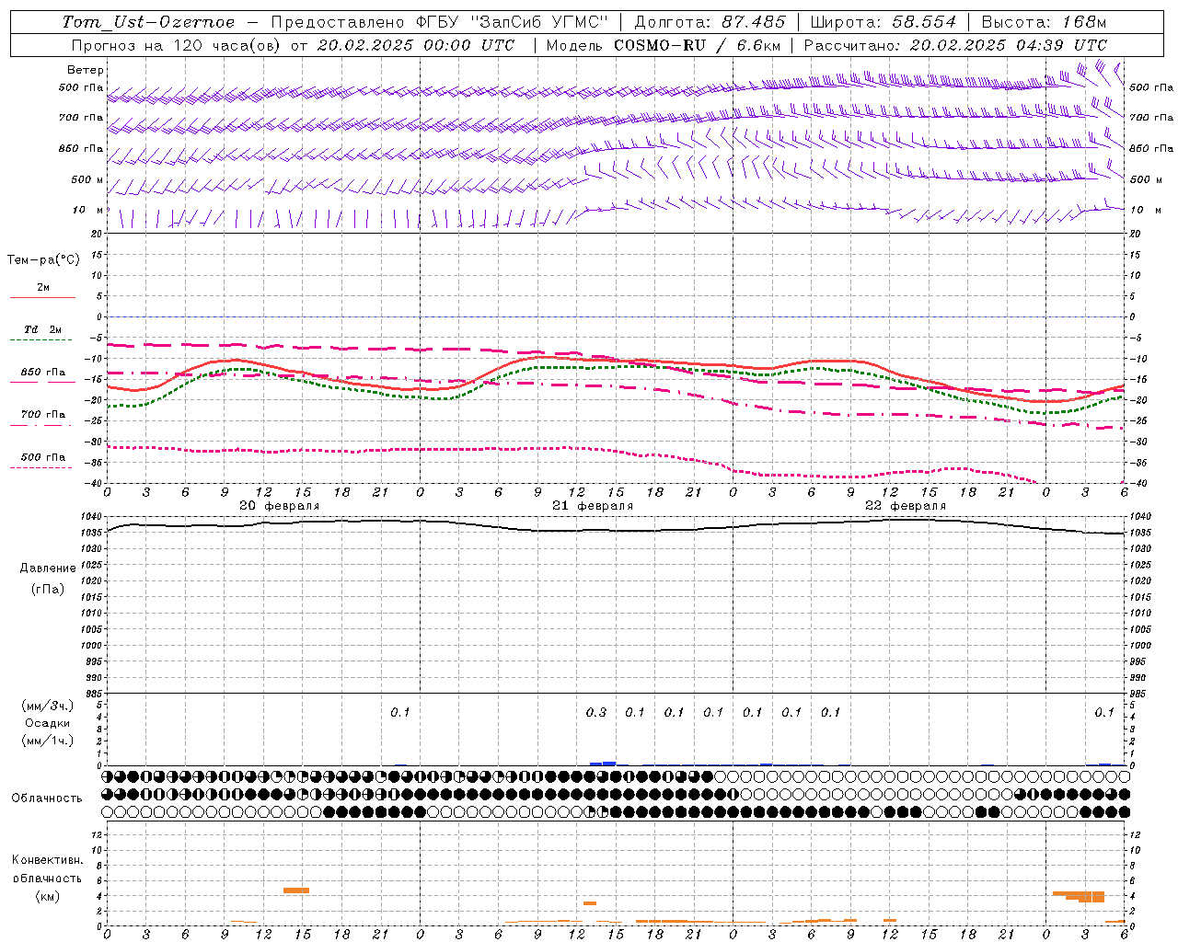Click the provider text ФГБУ "ЗапСиб УГМС"
The width and height of the screenshot is (1178, 942).
513,22
